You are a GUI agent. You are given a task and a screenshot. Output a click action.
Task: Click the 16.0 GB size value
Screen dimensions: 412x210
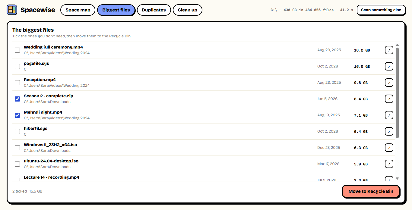(x=362, y=67)
